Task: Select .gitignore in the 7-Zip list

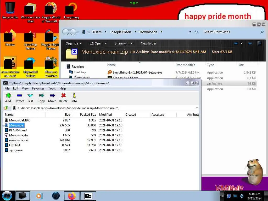Action: coord(16,150)
